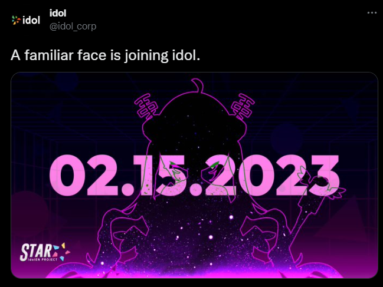Click the colored confetti shards beside STAR
The image size is (383, 287).
[62, 251]
